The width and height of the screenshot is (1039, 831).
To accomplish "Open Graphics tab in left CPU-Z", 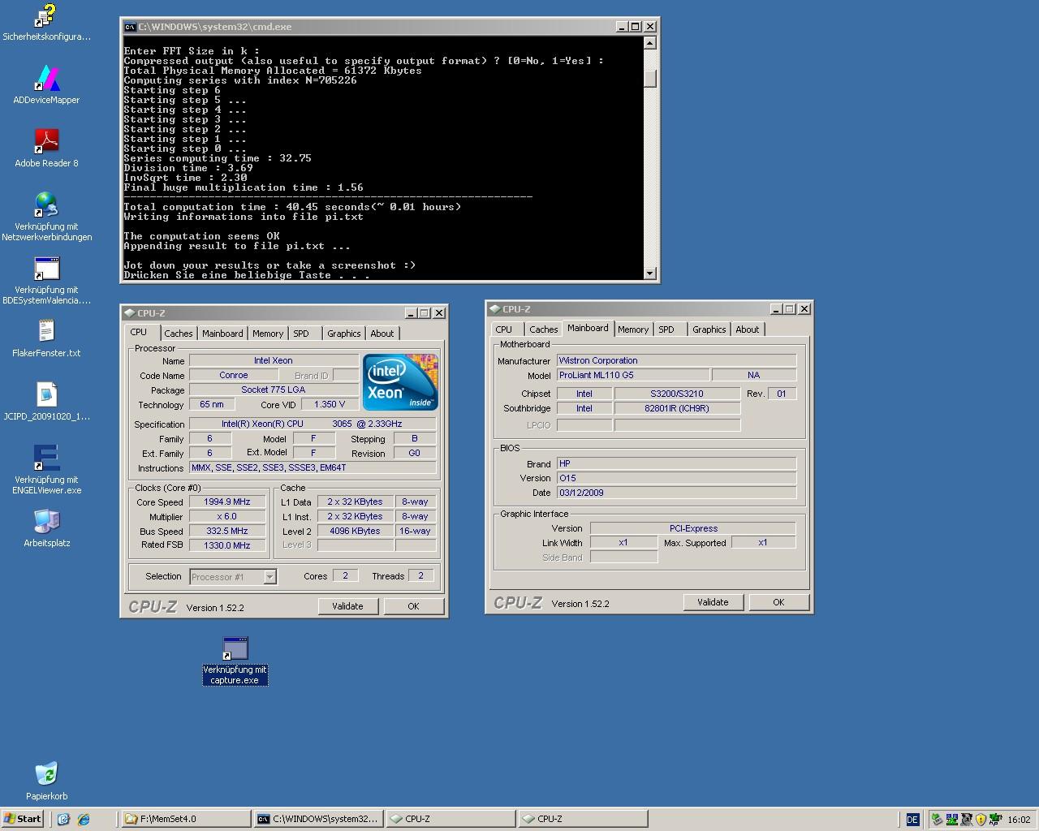I will pyautogui.click(x=344, y=334).
